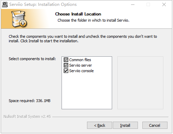Click the Choose Install Location heading

coord(78,14)
